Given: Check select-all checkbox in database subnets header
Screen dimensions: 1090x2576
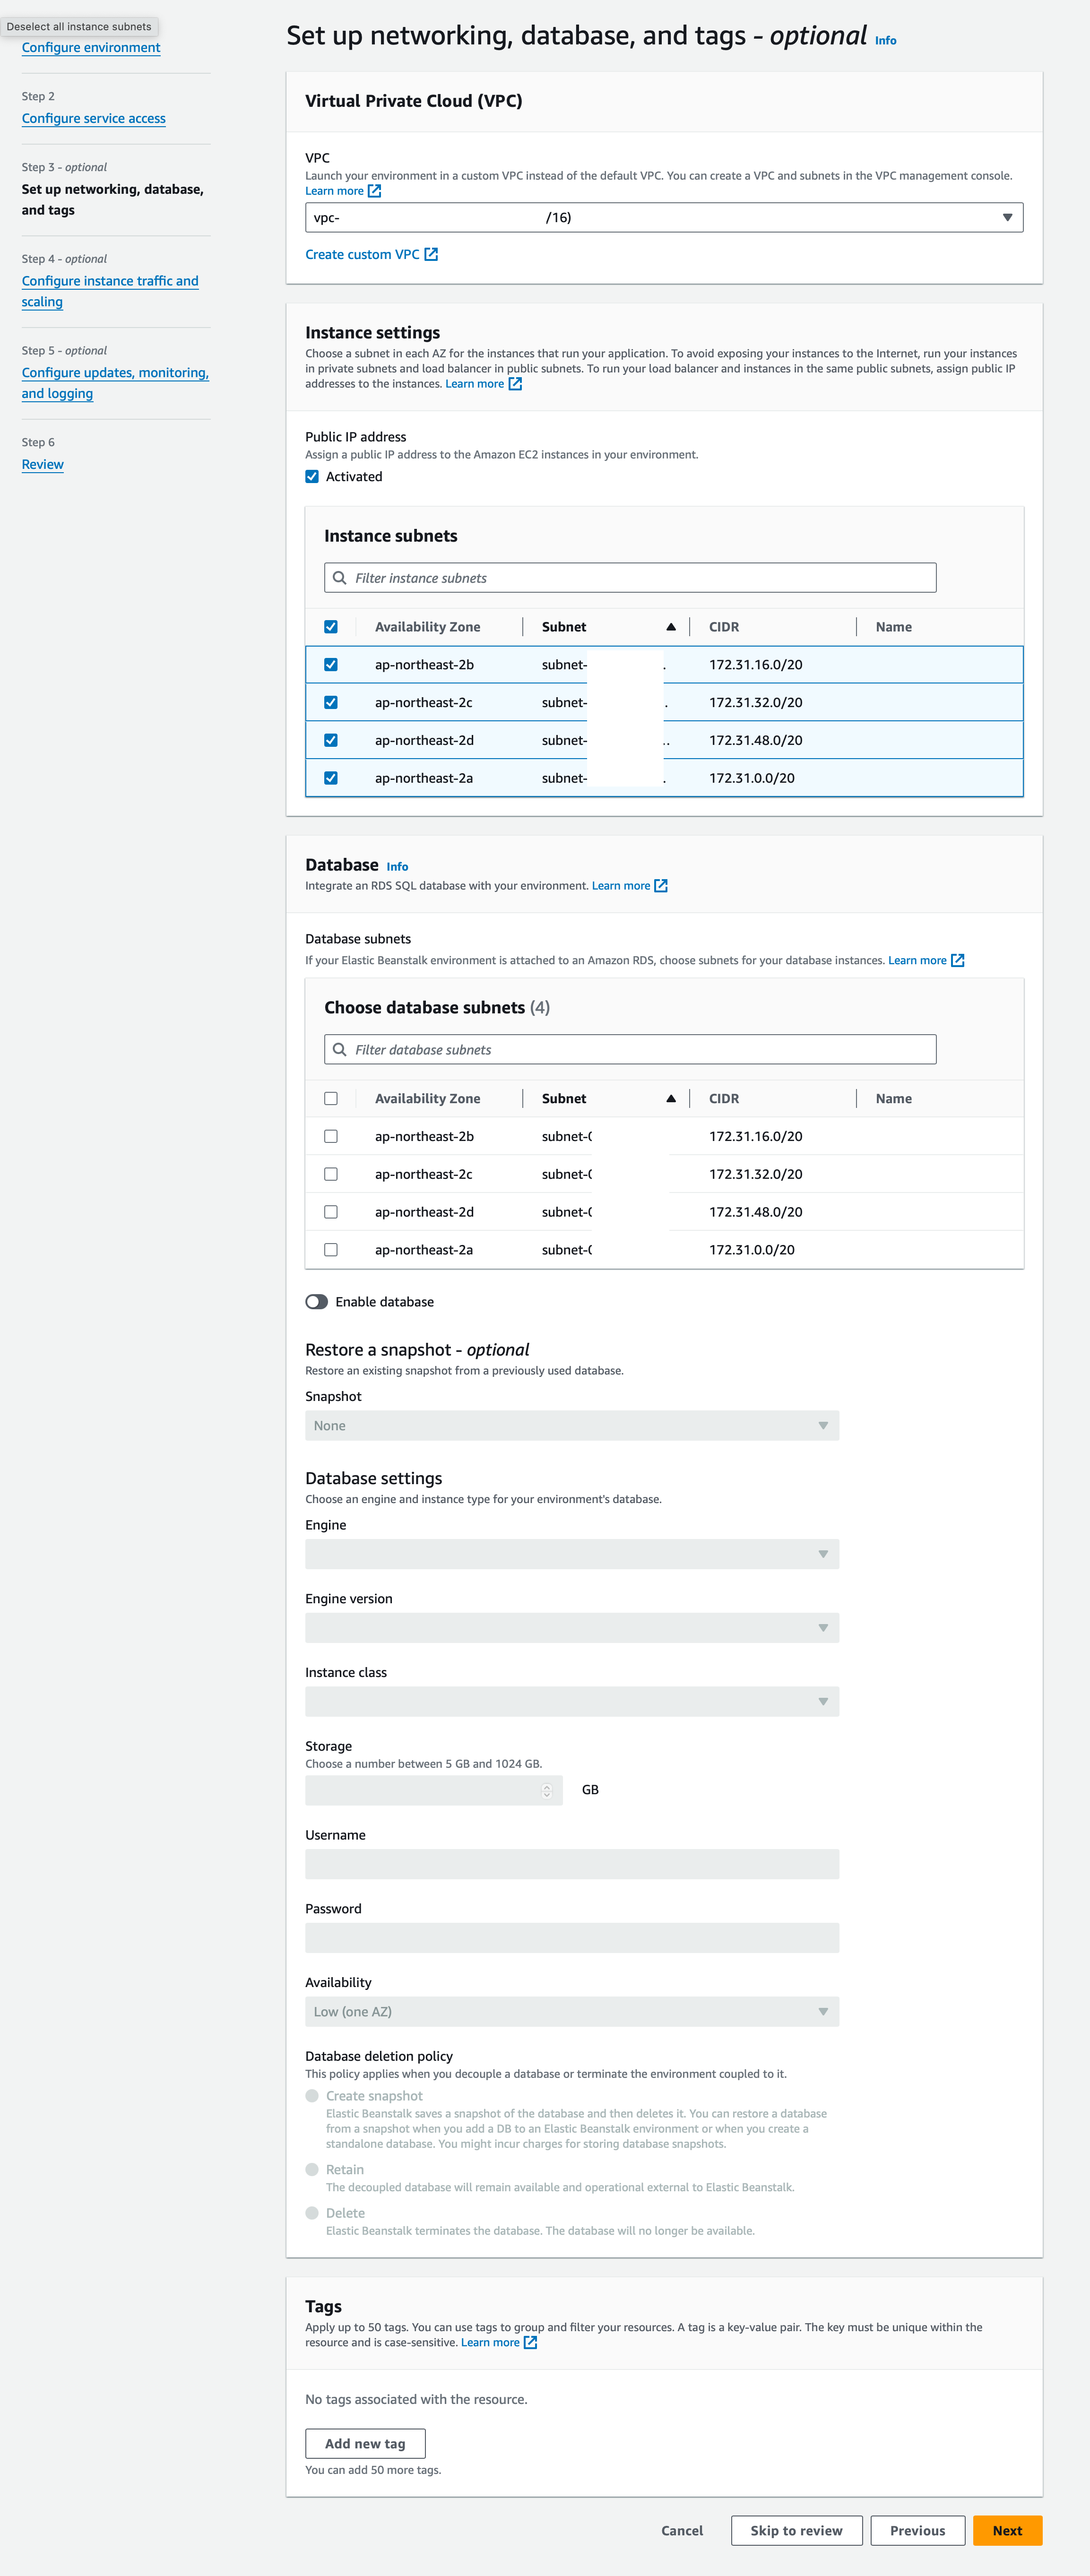Looking at the screenshot, I should [331, 1099].
